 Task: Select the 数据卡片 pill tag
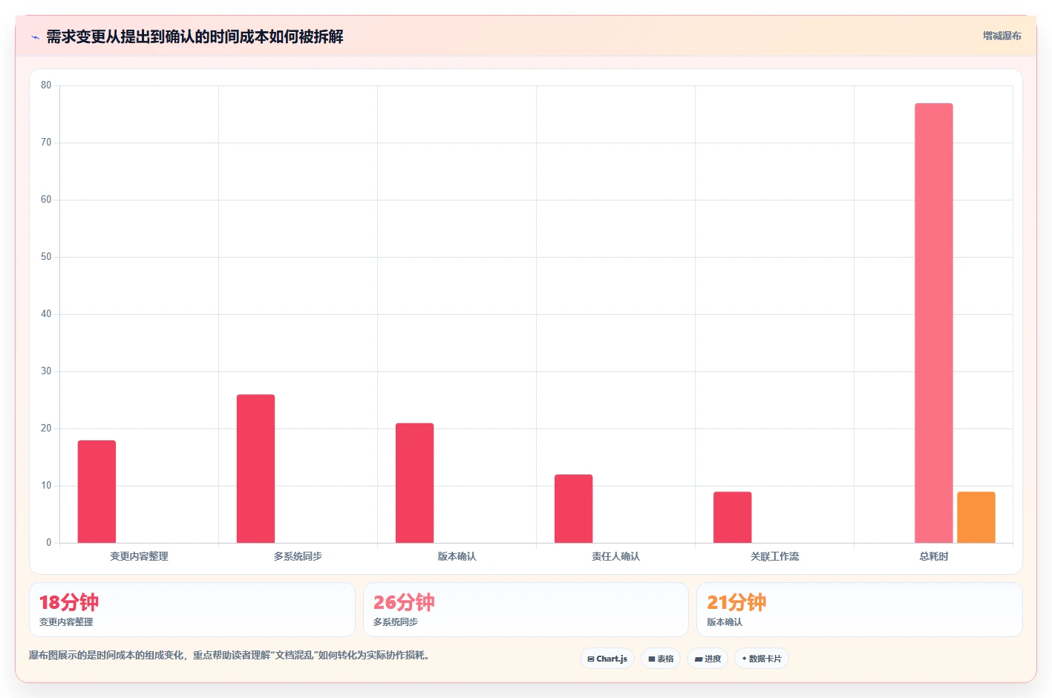pos(761,659)
